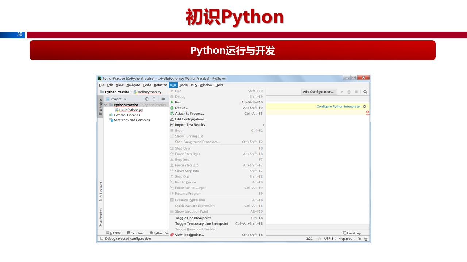Open the 2: Favorites side tab

pos(100,218)
